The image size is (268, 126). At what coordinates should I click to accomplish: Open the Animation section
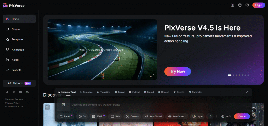(19, 50)
